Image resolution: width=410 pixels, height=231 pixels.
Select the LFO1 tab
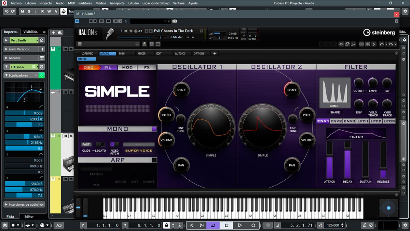pos(363,121)
